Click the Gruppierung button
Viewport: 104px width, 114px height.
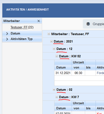94,24
